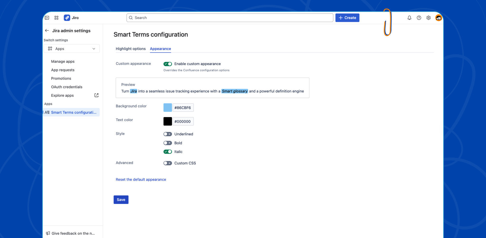Open the user profile avatar
Screen dimensions: 486x238
point(438,18)
